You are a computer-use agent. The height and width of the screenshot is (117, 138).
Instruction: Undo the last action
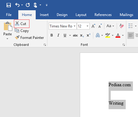pos(17,5)
